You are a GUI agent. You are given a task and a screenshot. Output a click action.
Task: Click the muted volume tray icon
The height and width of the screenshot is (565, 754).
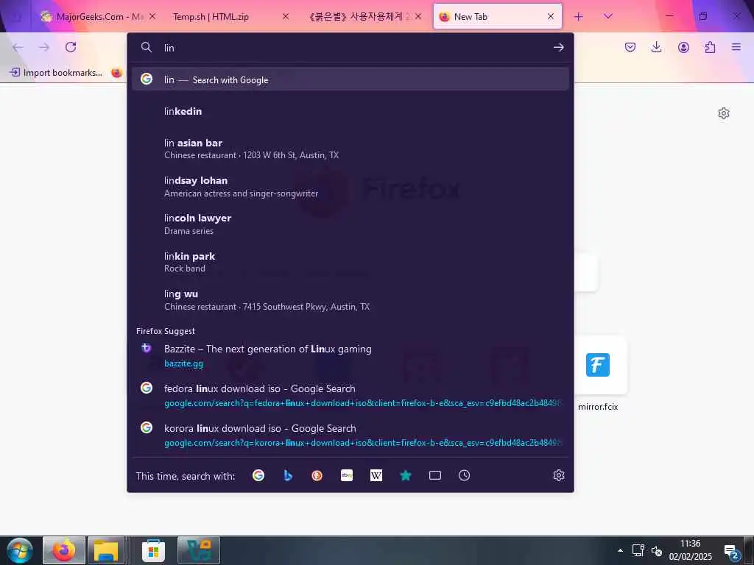point(656,550)
